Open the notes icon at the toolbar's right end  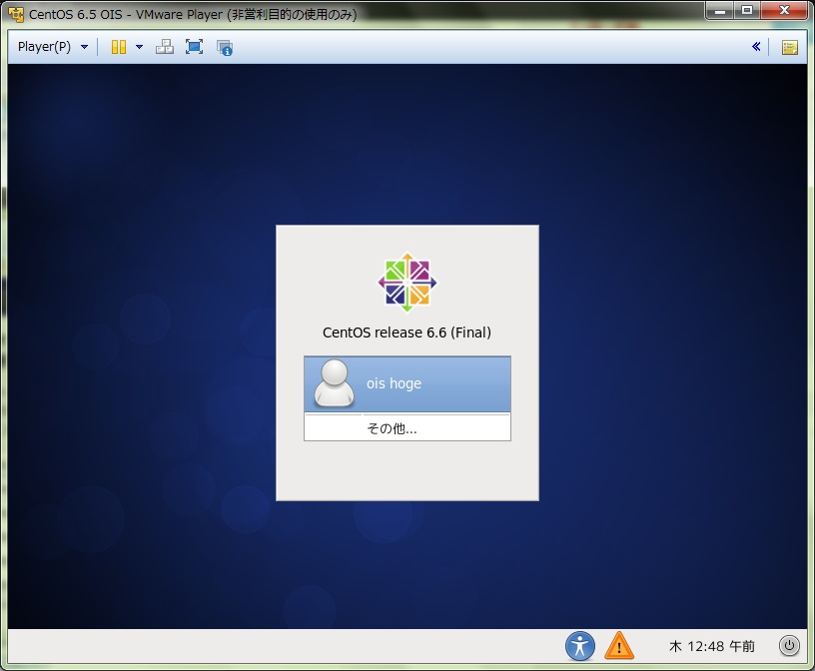coord(789,47)
